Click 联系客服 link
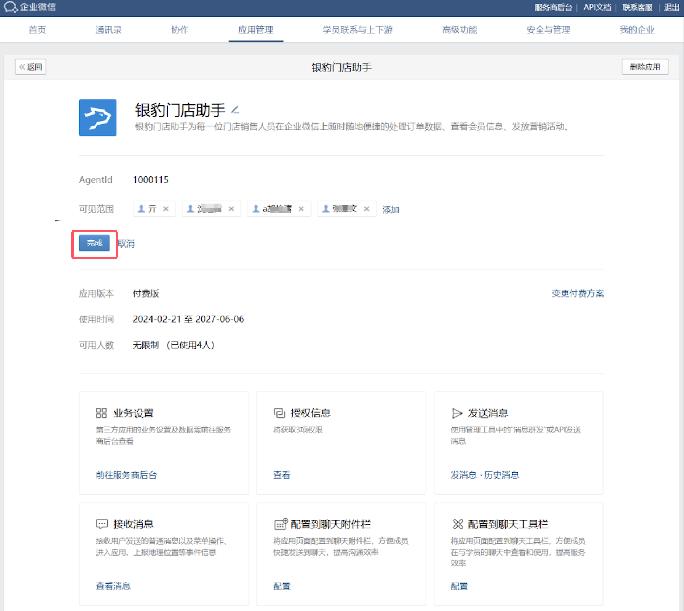 click(x=638, y=7)
